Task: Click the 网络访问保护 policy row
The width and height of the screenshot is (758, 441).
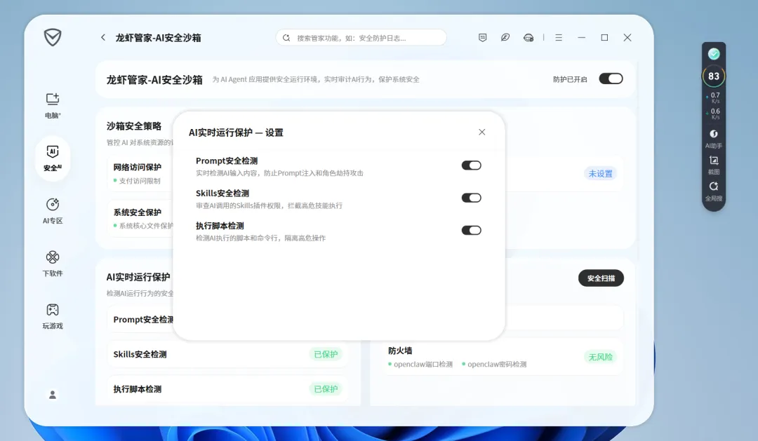Action: point(140,173)
